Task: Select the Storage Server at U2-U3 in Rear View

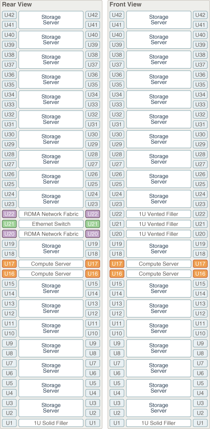Action: click(x=51, y=408)
